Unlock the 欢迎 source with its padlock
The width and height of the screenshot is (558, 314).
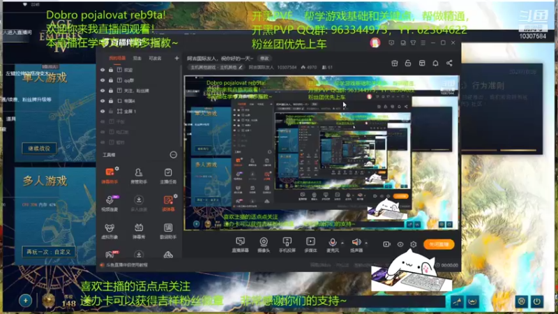(x=111, y=70)
